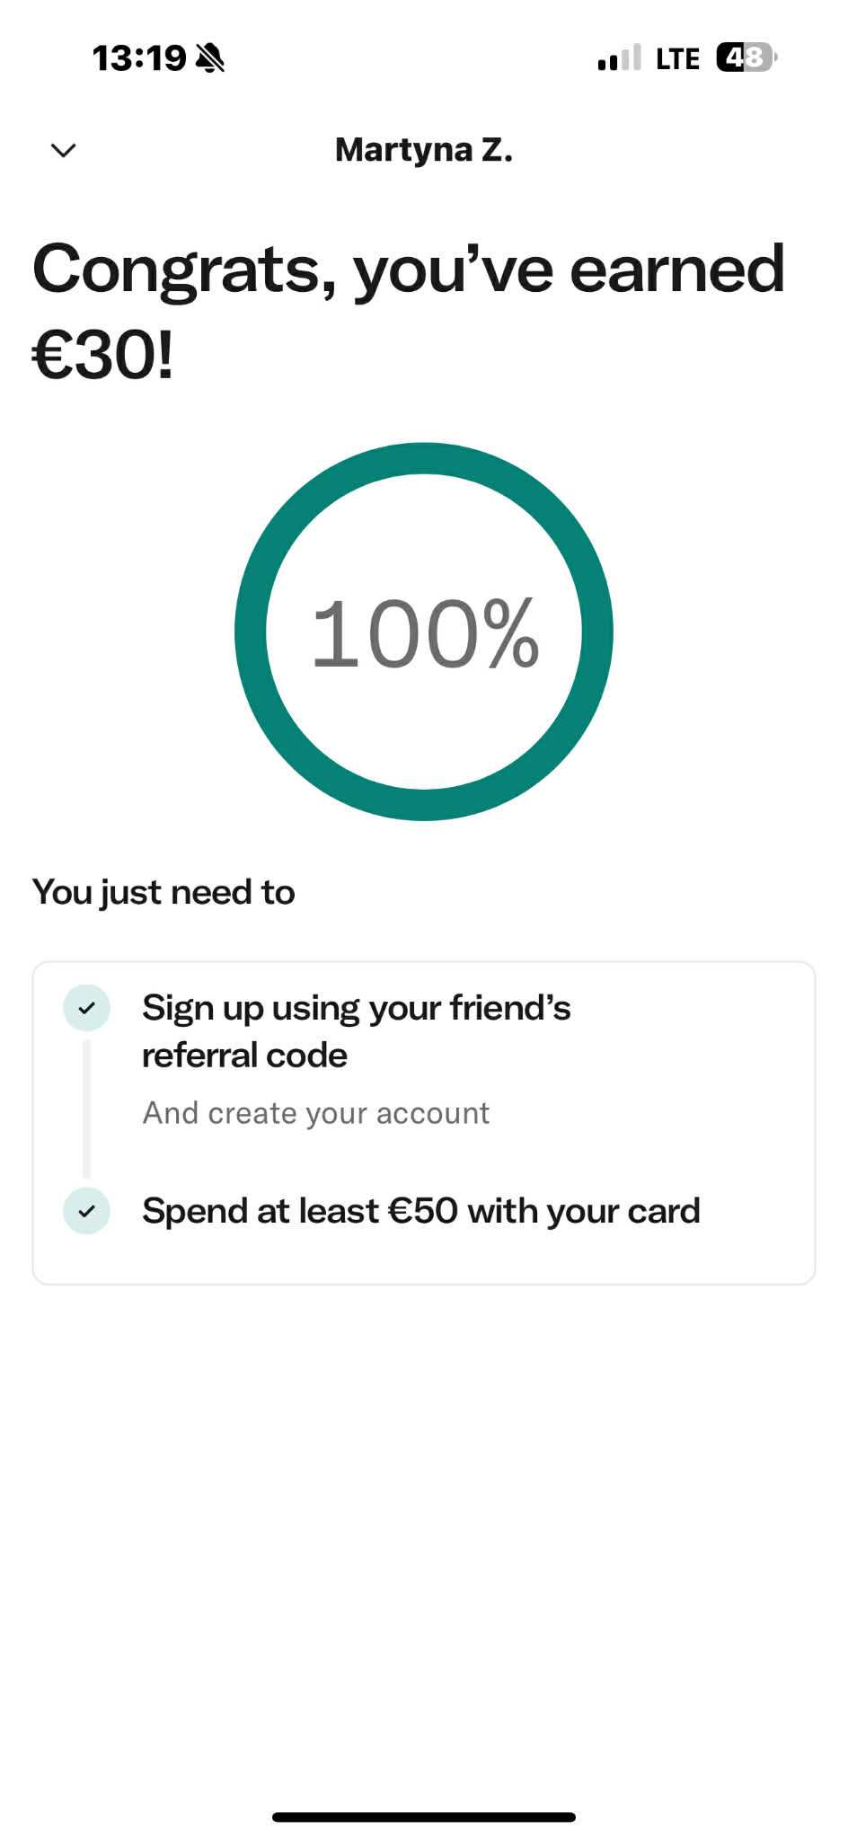This screenshot has height=1838, width=848.
Task: Click the checkmark beside the referral sign-up step
Action: click(x=86, y=1008)
